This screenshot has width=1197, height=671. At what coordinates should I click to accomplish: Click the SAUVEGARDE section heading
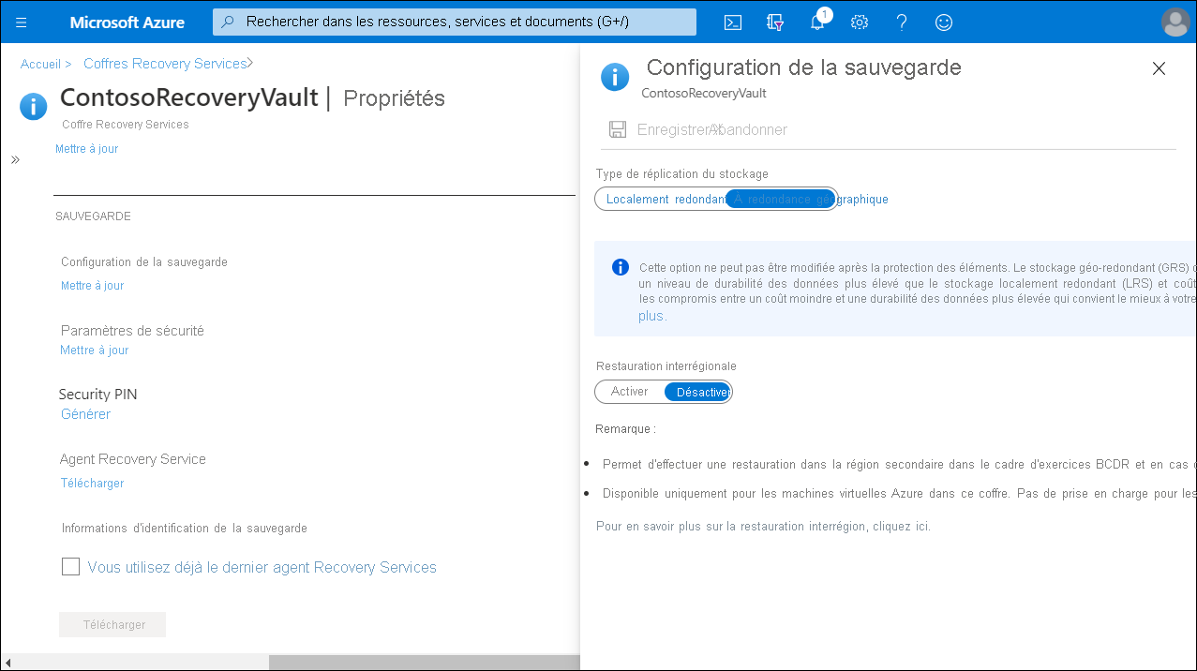pyautogui.click(x=93, y=216)
